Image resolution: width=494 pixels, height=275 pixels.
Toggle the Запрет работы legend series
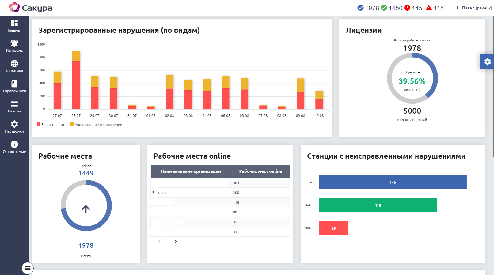[x=52, y=125]
